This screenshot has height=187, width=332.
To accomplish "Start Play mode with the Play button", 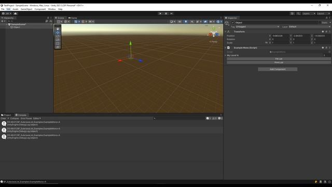I will [x=160, y=14].
